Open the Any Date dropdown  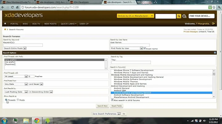click(16, 84)
